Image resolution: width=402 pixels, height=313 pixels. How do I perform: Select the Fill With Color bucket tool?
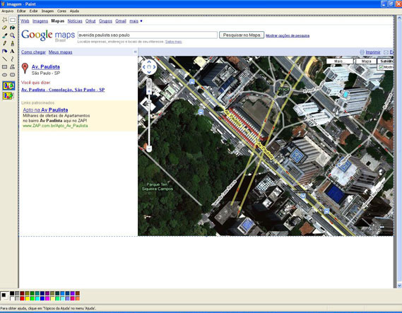coord(12,28)
